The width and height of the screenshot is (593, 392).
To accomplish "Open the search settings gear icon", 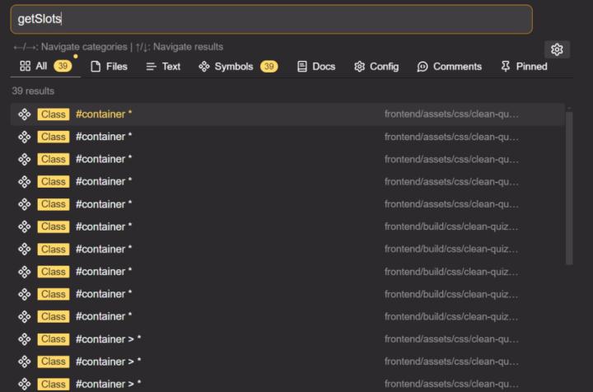I will (x=557, y=49).
